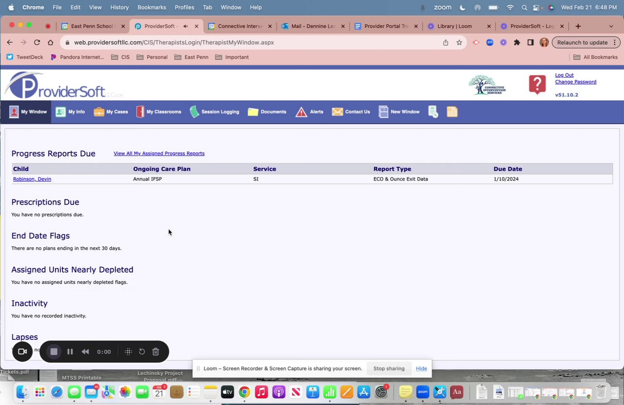Viewport: 624px width, 405px height.
Task: Open the CIS bookmarks folder
Action: pyautogui.click(x=120, y=57)
